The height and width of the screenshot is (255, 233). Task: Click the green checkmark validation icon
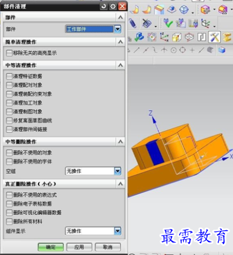(168, 24)
